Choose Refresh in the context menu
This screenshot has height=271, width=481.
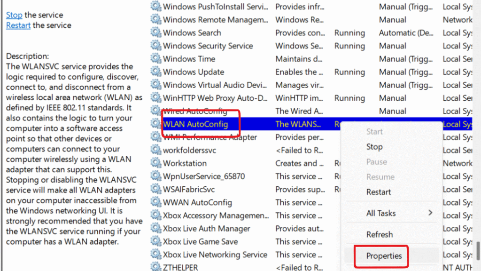[380, 234]
